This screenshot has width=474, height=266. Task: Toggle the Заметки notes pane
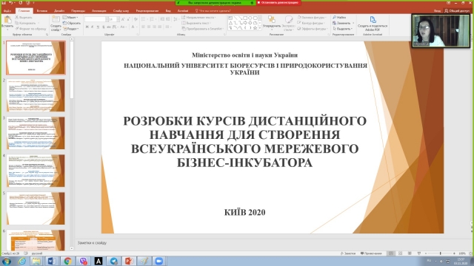(x=348, y=253)
